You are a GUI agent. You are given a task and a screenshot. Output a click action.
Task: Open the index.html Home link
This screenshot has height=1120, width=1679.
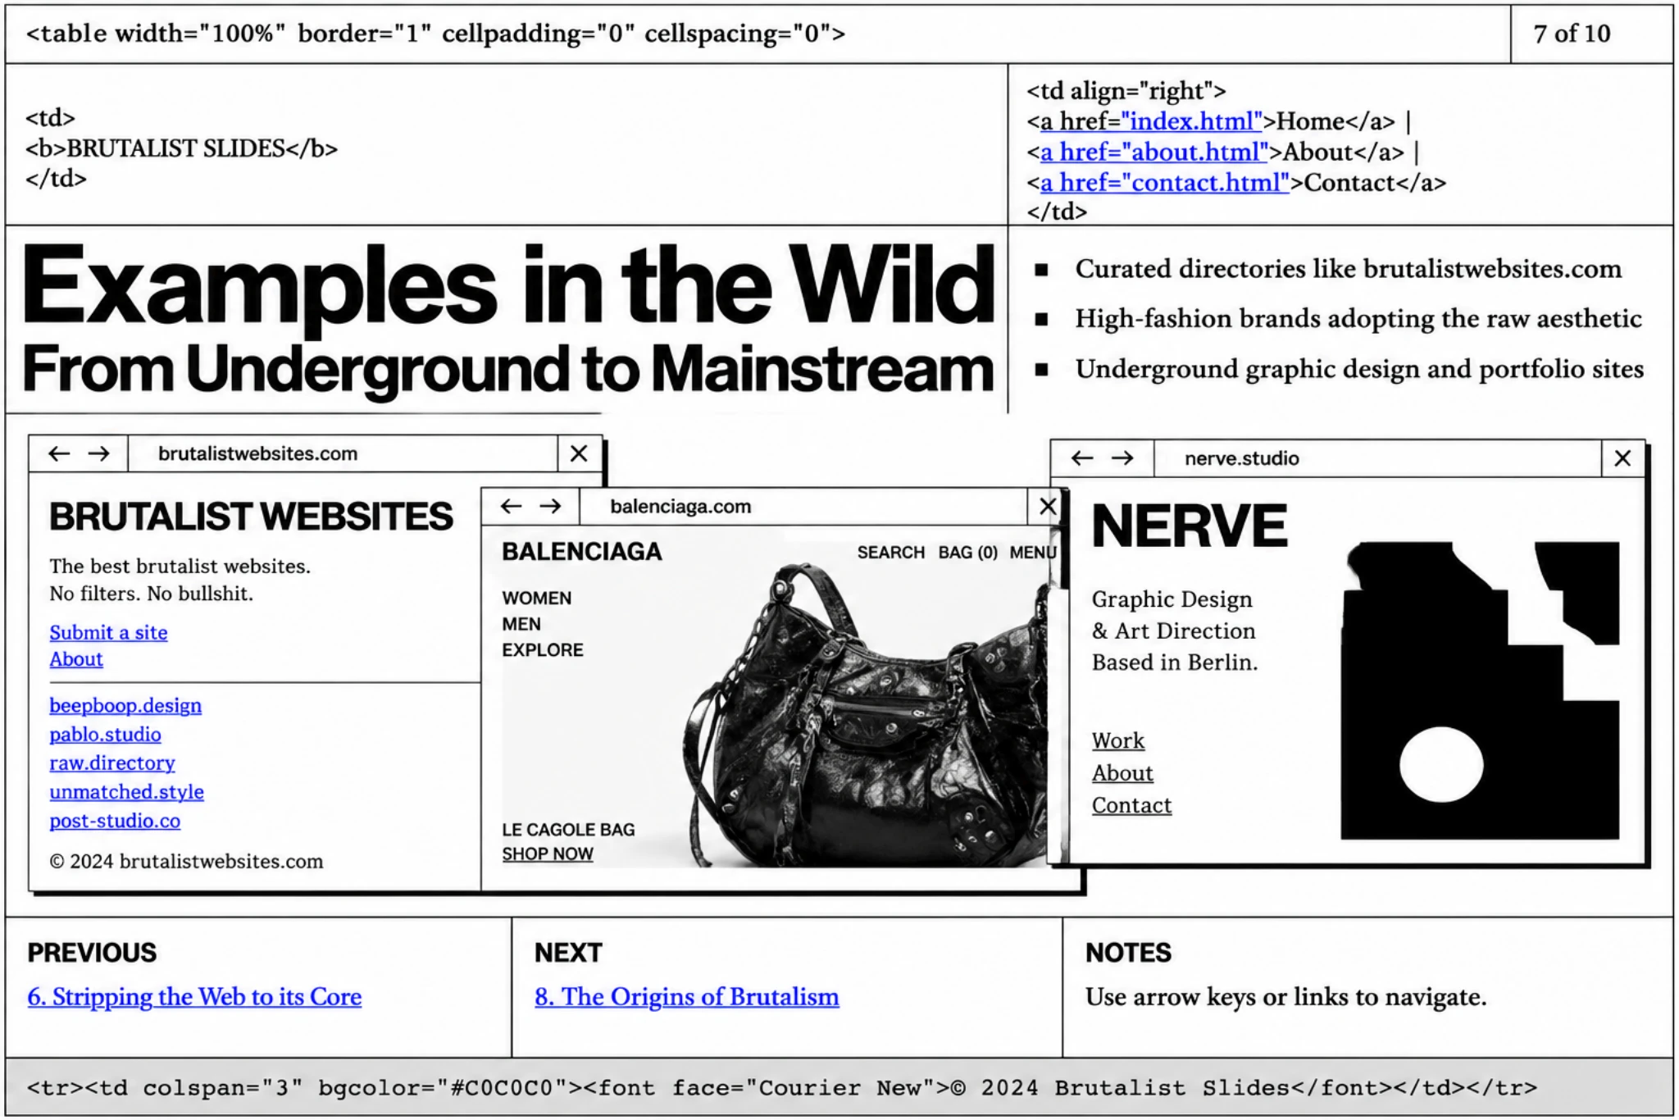(1152, 121)
